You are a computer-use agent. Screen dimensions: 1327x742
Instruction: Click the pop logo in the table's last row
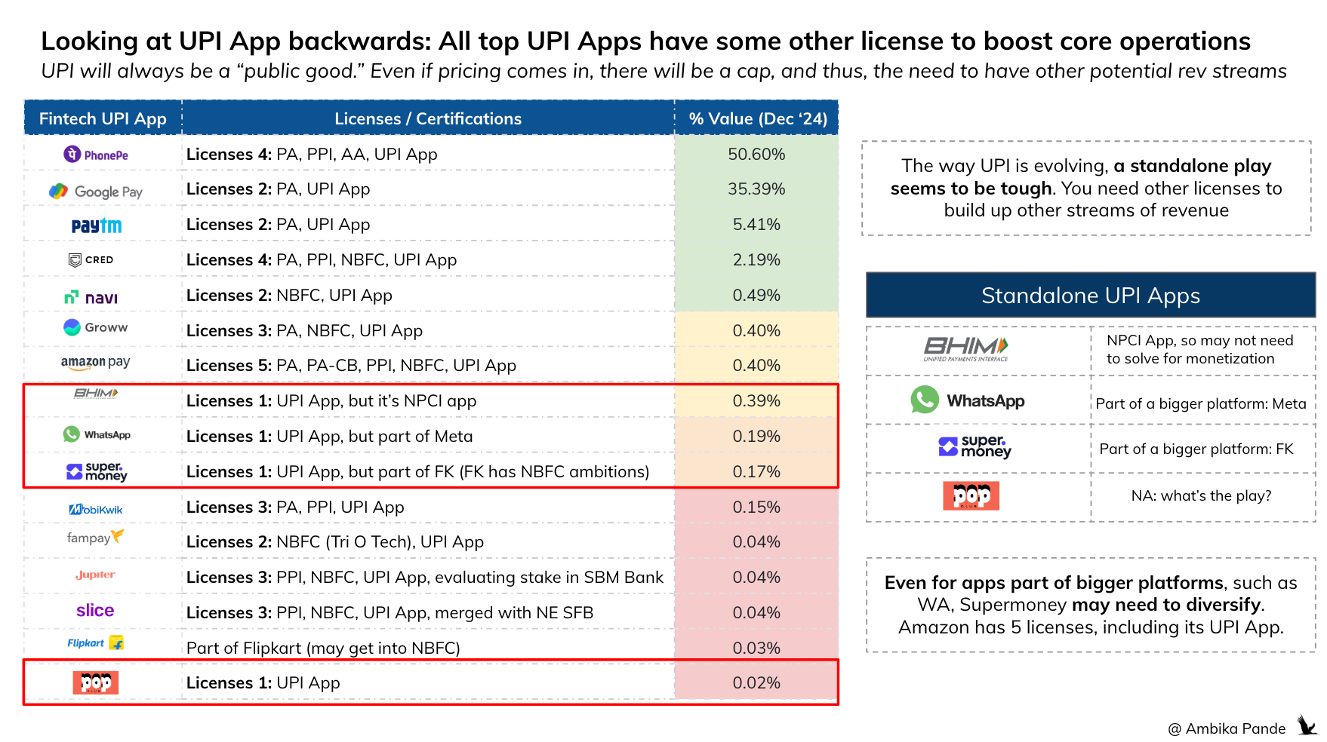pos(96,682)
